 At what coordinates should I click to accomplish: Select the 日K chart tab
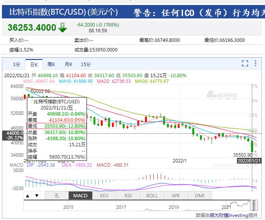point(34,65)
